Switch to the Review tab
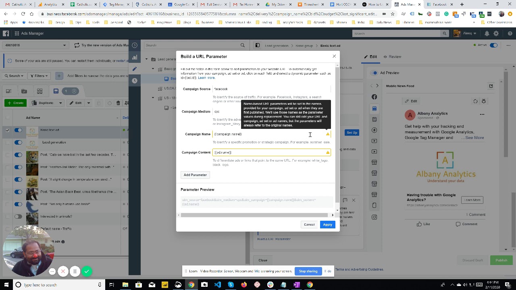Viewport: 516px width, 290px height. 392,57
